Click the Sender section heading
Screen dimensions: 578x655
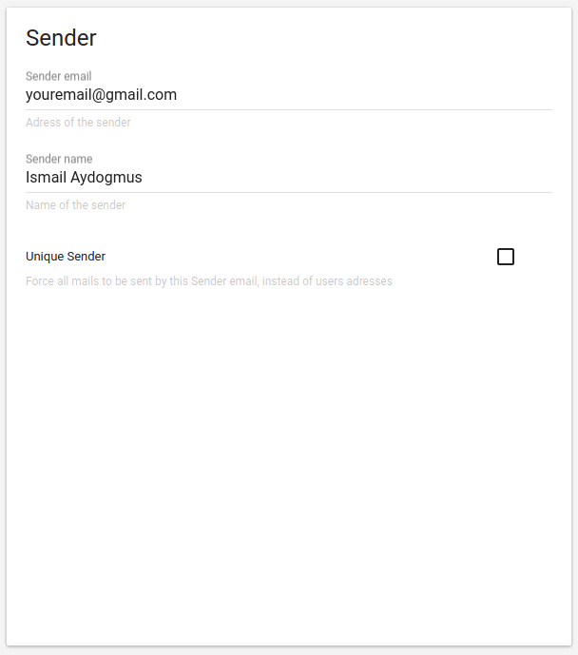61,38
